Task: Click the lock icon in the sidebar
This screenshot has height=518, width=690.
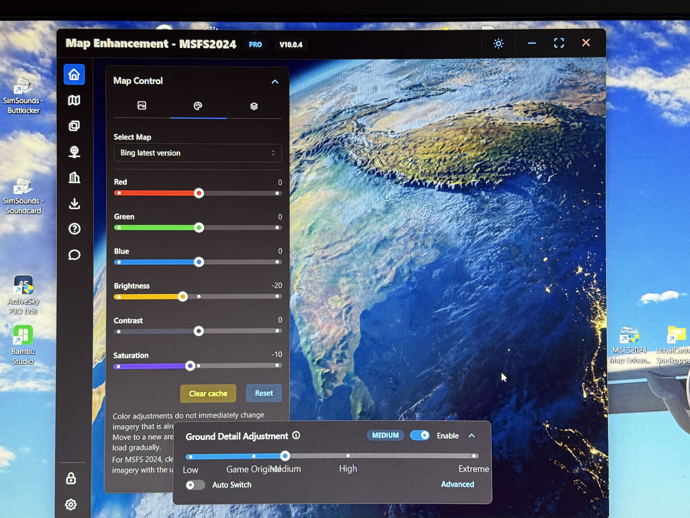Action: 71,478
